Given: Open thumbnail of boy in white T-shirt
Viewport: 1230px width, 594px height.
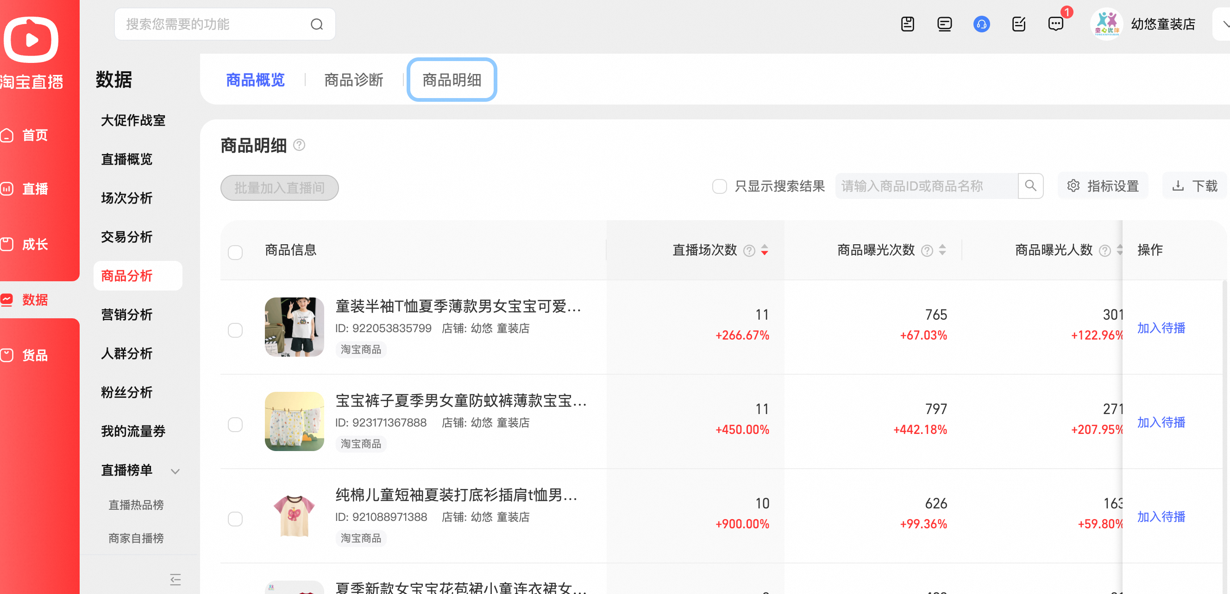Looking at the screenshot, I should pos(294,327).
